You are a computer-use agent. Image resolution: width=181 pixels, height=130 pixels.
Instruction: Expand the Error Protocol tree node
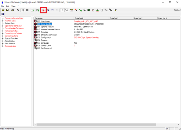[x=2, y=44]
